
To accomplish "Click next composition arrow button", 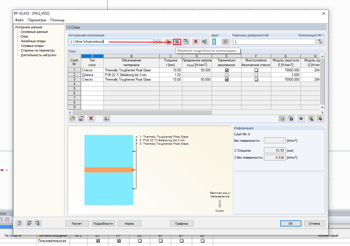I will 160,42.
